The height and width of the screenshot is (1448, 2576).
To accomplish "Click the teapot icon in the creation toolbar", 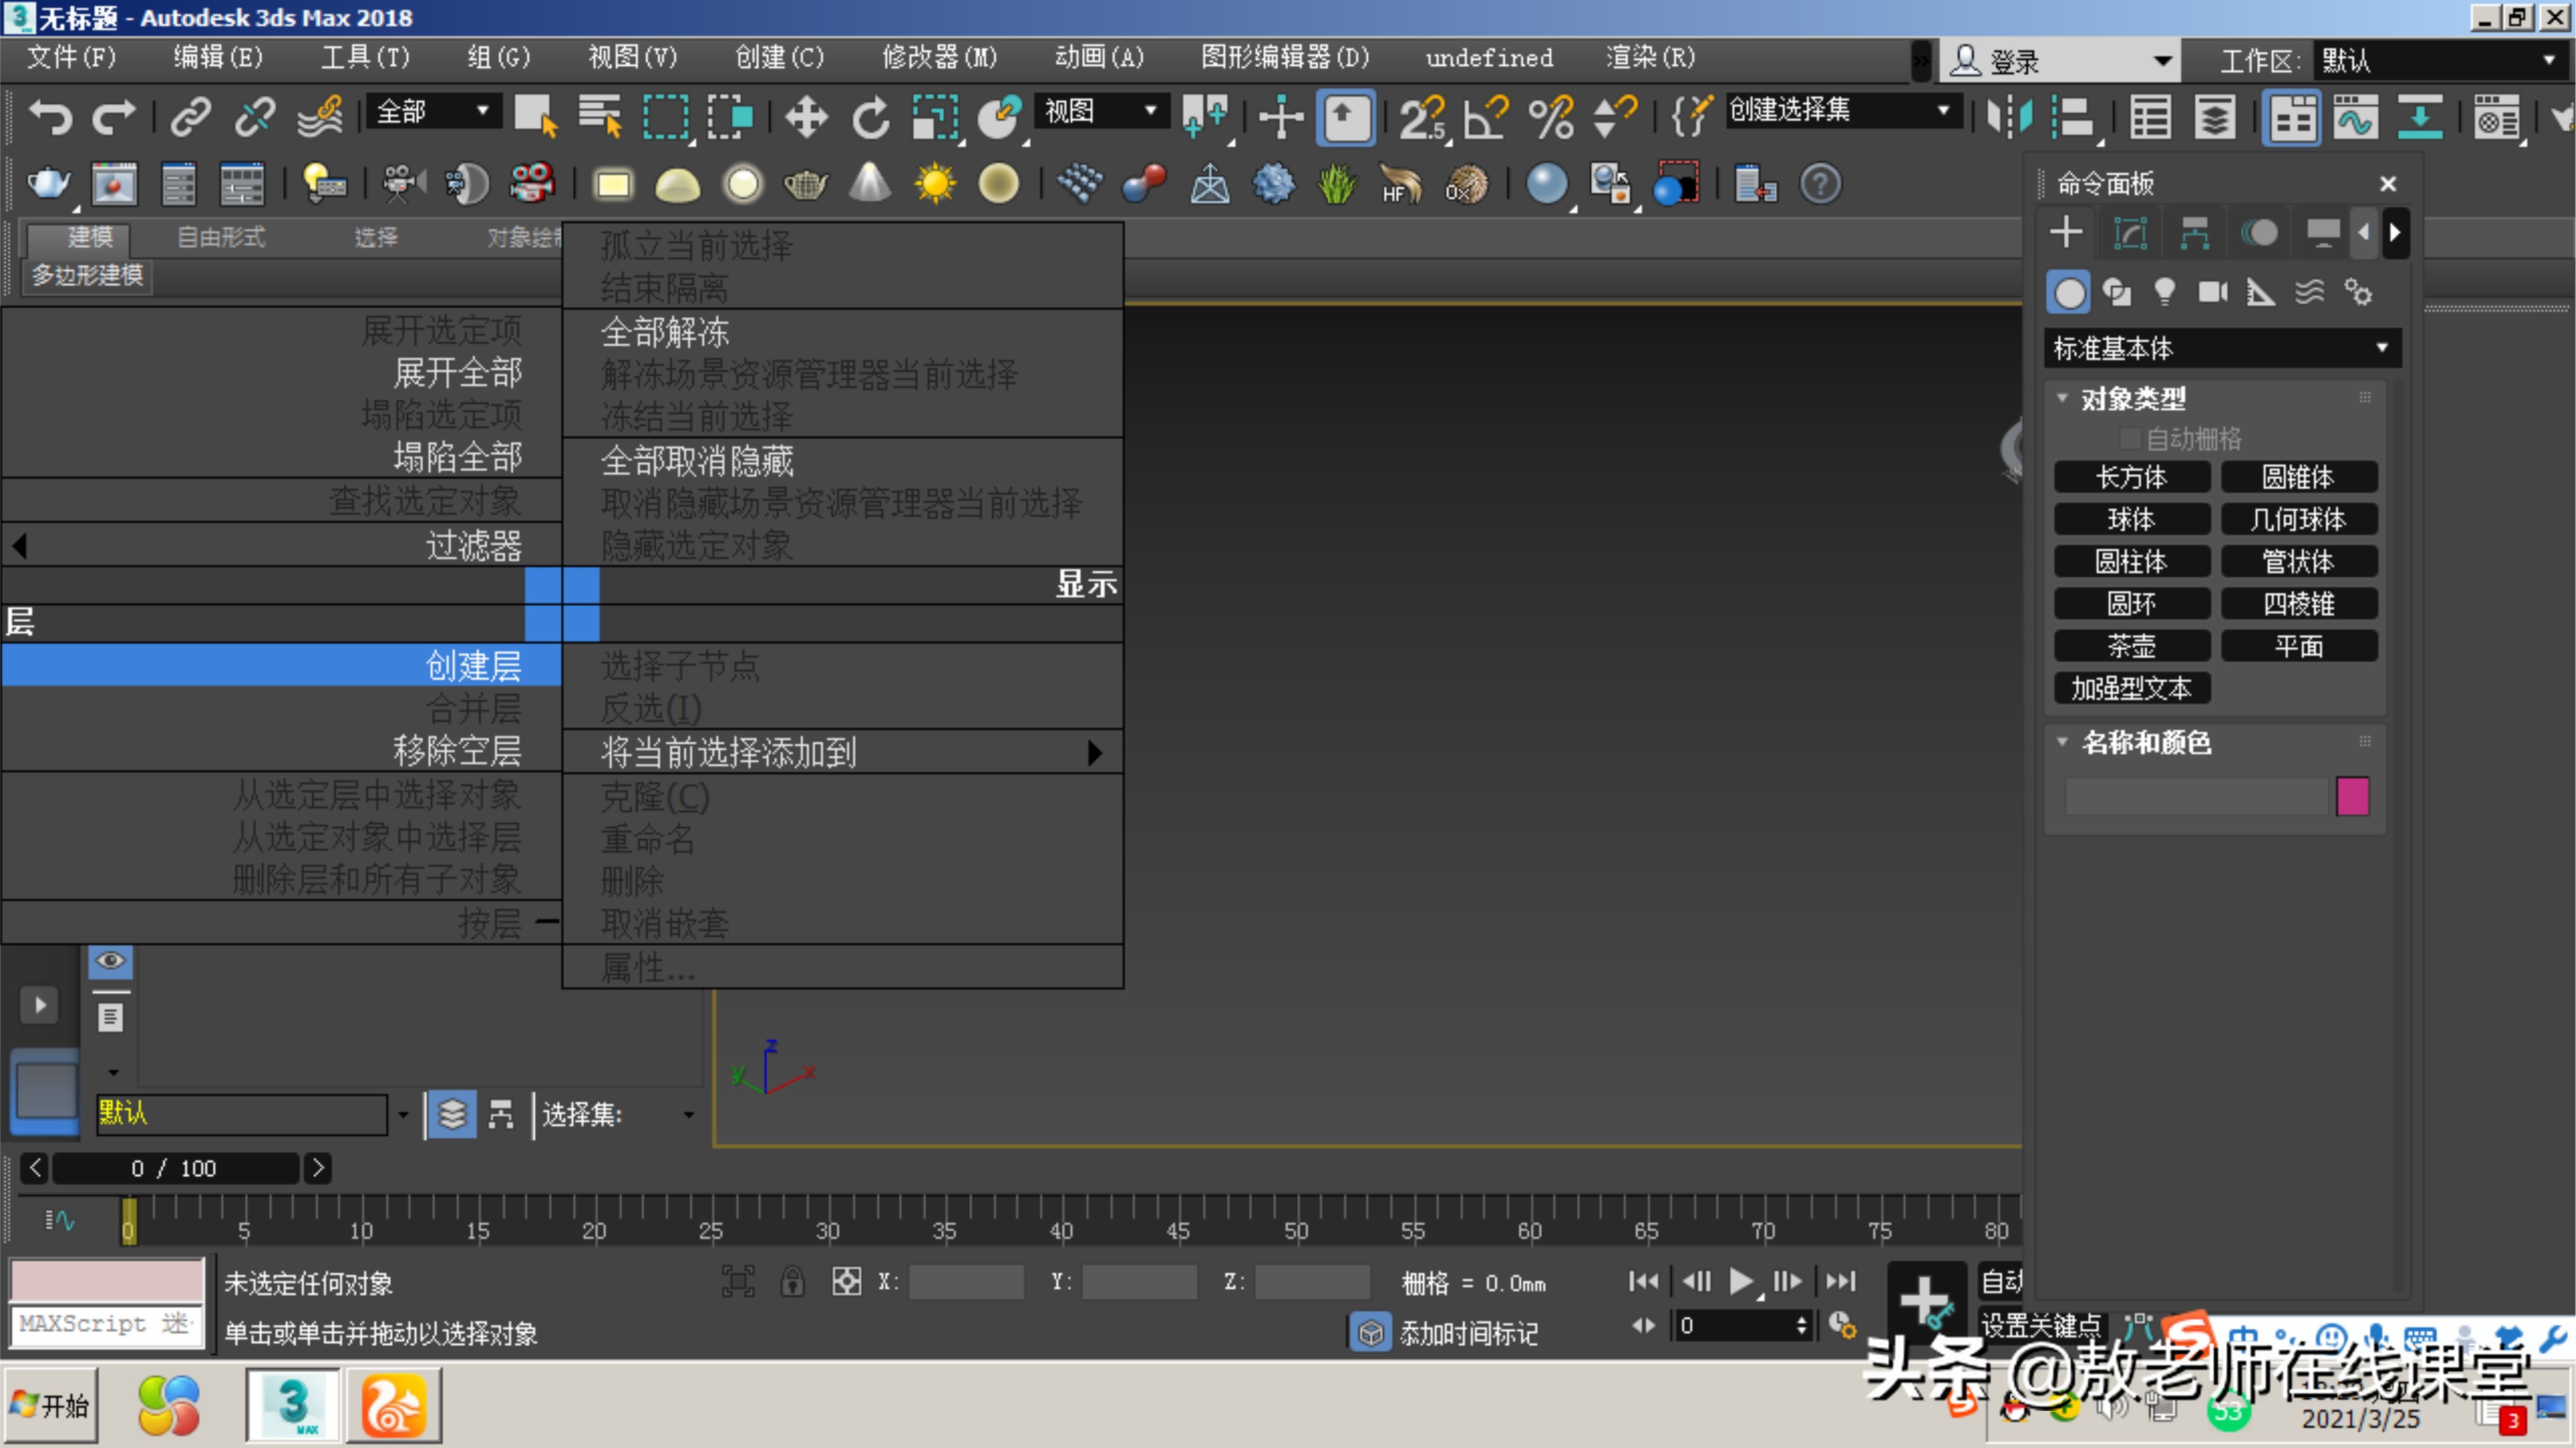I will click(806, 184).
